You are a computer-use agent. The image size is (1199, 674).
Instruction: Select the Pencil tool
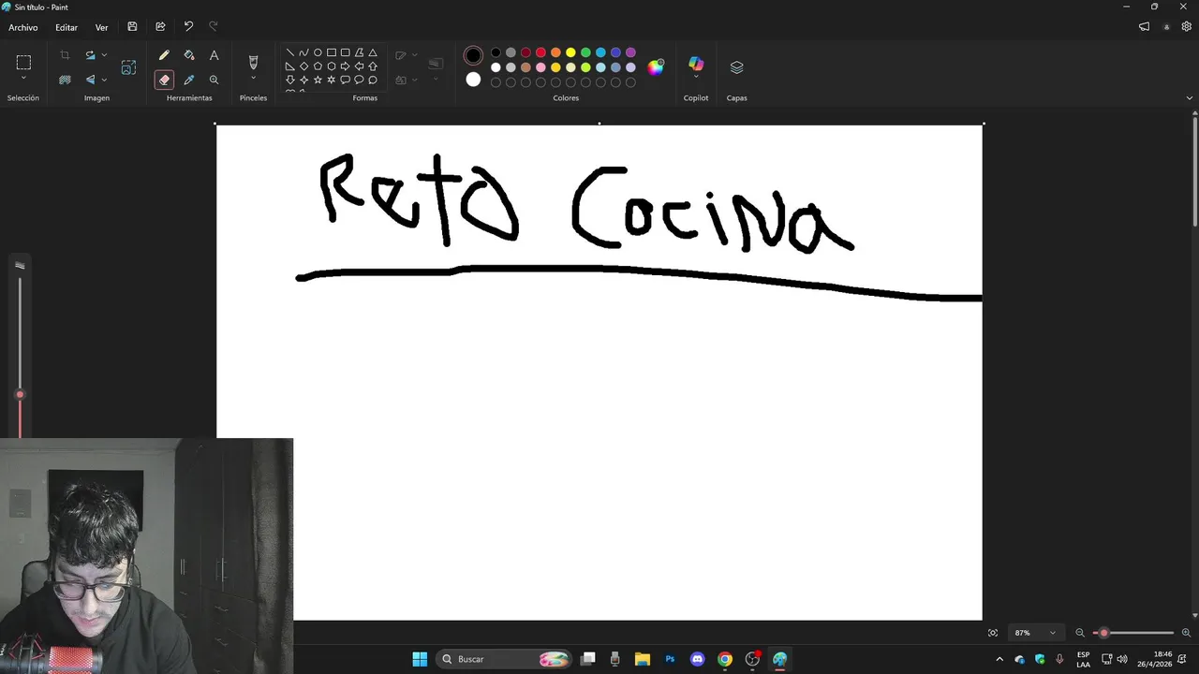[164, 55]
